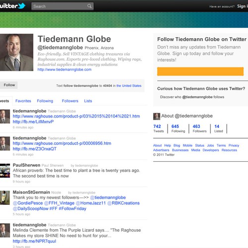Open the @tiedemannglobe mention in Nicole's tweet
The image size is (248, 248).
(108, 197)
